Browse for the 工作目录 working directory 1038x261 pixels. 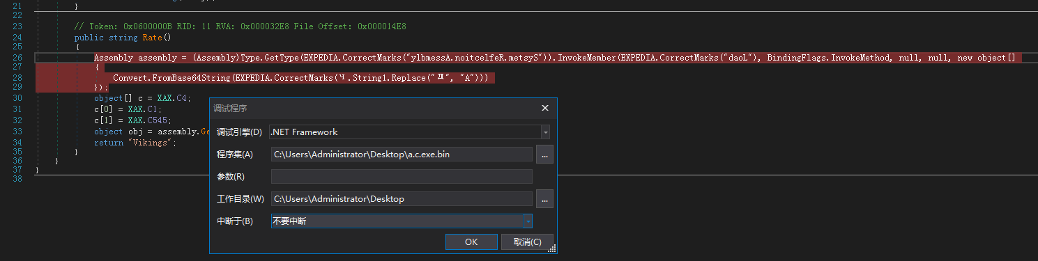pyautogui.click(x=544, y=199)
